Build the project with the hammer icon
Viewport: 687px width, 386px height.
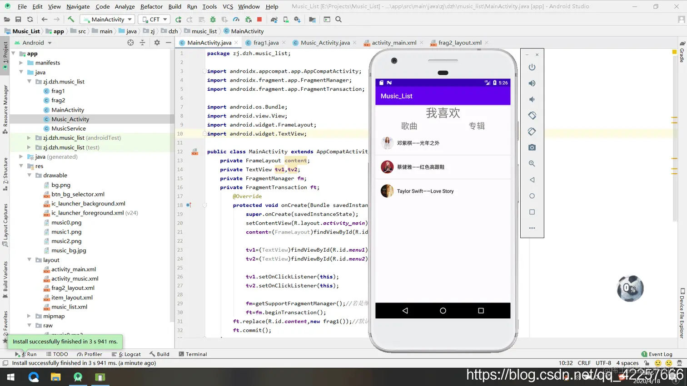pos(71,20)
